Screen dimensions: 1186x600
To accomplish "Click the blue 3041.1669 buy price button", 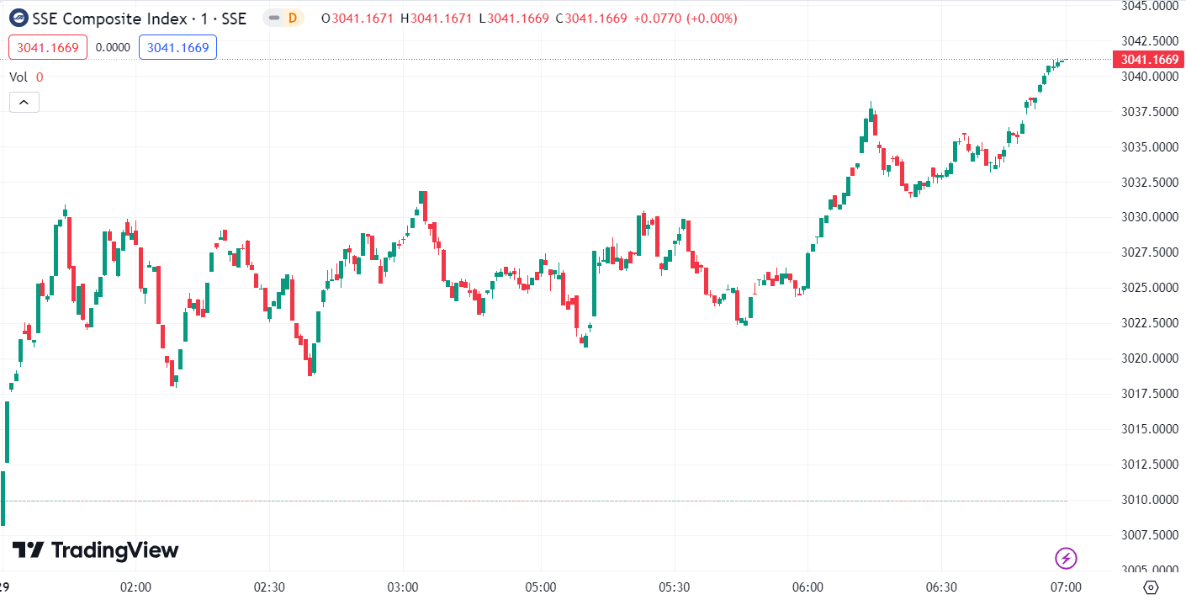I will pos(177,47).
